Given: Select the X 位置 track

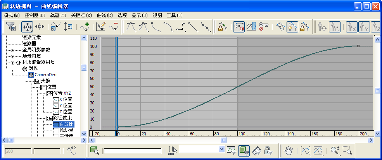Looking at the screenshot, I should [66, 100].
